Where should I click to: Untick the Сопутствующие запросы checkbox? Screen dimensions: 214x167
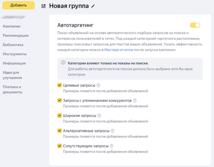pyautogui.click(x=59, y=146)
